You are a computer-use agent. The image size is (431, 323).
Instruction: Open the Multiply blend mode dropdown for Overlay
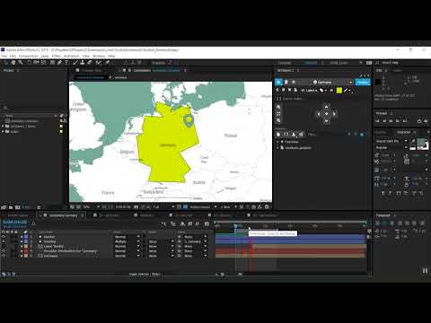(128, 241)
